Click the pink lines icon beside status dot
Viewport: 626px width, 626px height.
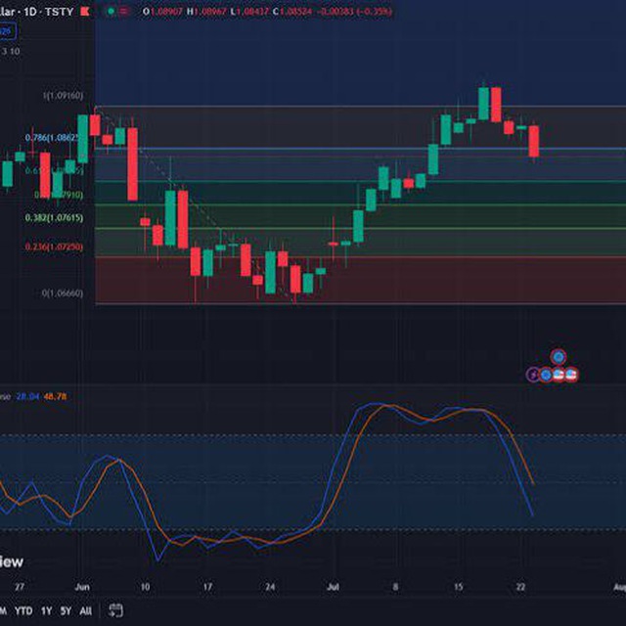(x=124, y=12)
